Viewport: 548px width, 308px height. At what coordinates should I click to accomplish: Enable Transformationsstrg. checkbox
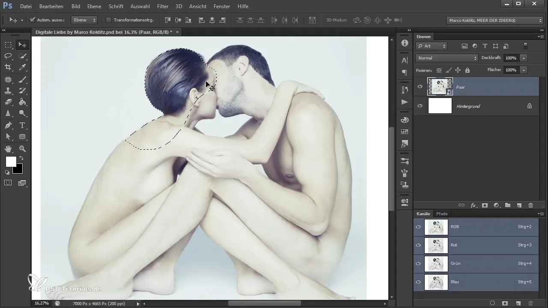(x=109, y=20)
